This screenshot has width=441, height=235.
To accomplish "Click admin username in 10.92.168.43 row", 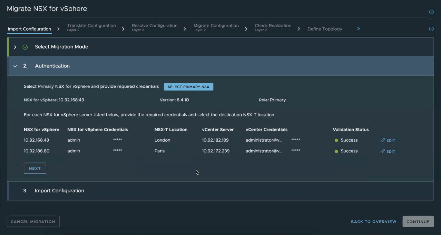I will click(74, 140).
